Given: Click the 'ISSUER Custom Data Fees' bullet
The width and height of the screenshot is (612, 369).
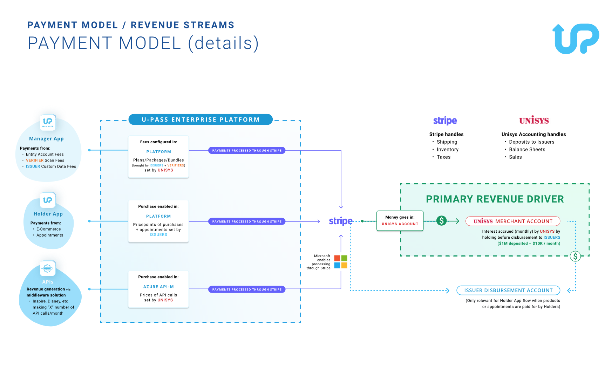Looking at the screenshot, I should 51,166.
